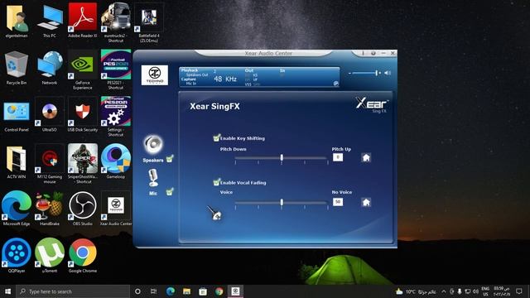Open the taskbar weather widget showing 10°C
This screenshot has height=298, width=530.
pyautogui.click(x=416, y=291)
